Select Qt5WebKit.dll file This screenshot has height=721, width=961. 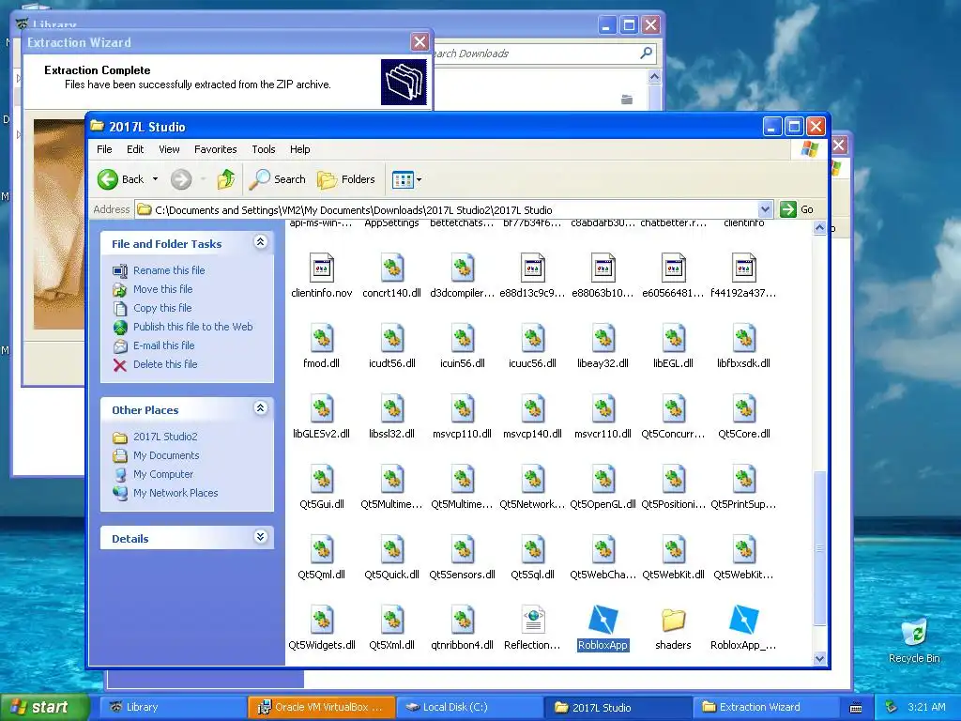pos(673,549)
